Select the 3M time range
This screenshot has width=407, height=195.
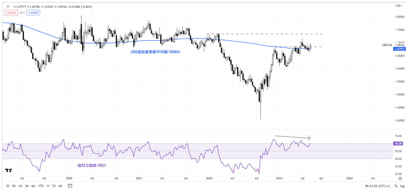coord(27,186)
